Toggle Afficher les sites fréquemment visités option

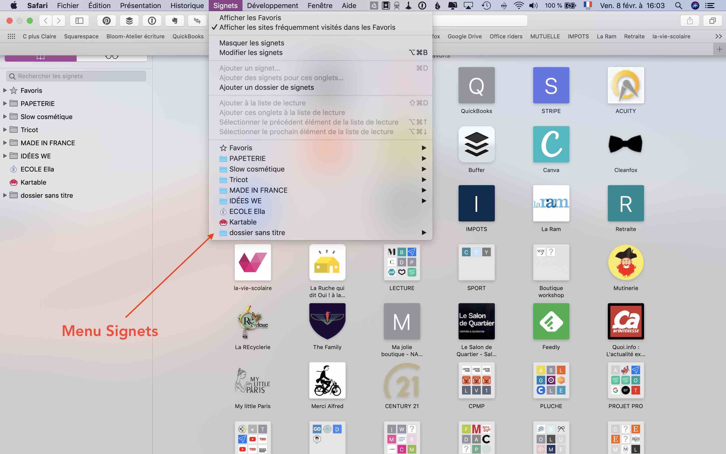point(321,27)
